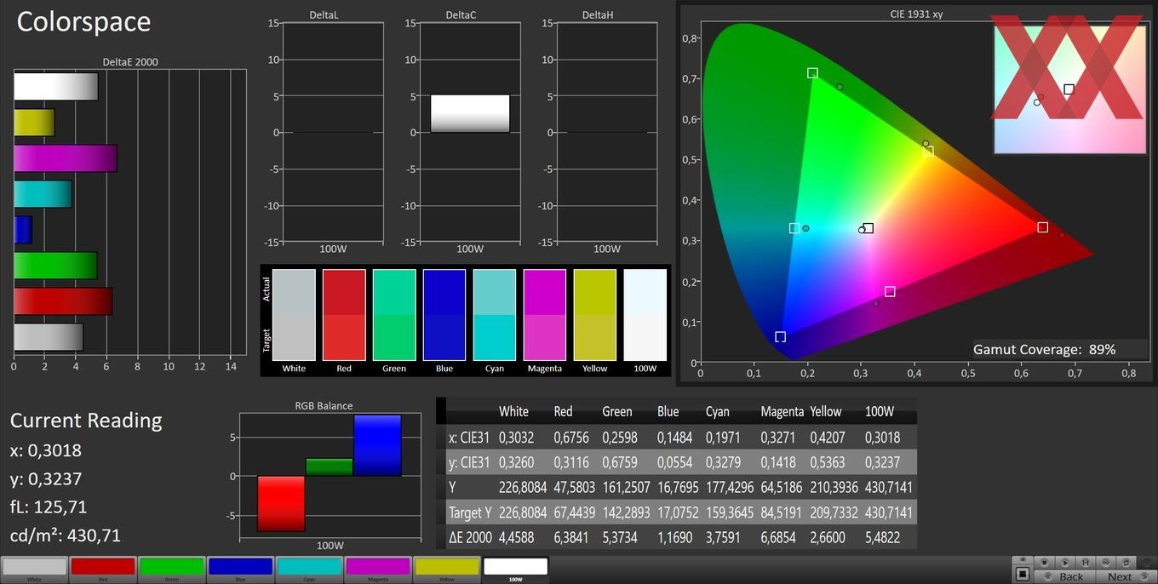1158x584 pixels.
Task: Click the Magenta Actual/Target comparison swatch
Action: point(545,315)
